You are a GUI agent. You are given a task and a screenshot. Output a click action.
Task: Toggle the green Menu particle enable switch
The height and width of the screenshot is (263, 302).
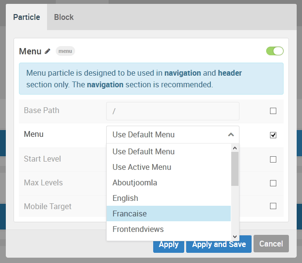pyautogui.click(x=274, y=51)
